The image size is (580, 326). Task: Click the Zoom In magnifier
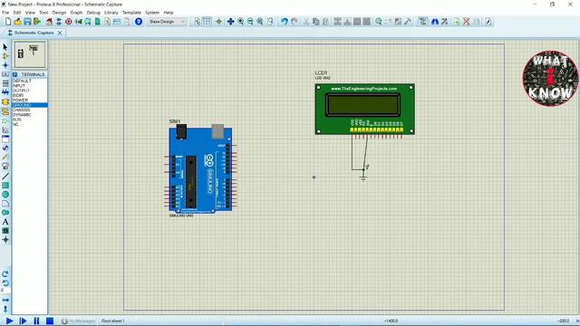(x=241, y=22)
